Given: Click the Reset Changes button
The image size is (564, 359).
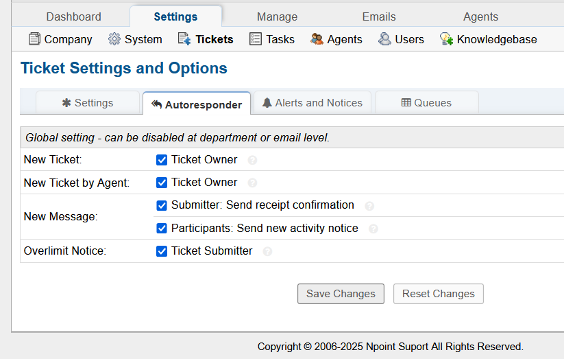Looking at the screenshot, I should tap(438, 294).
